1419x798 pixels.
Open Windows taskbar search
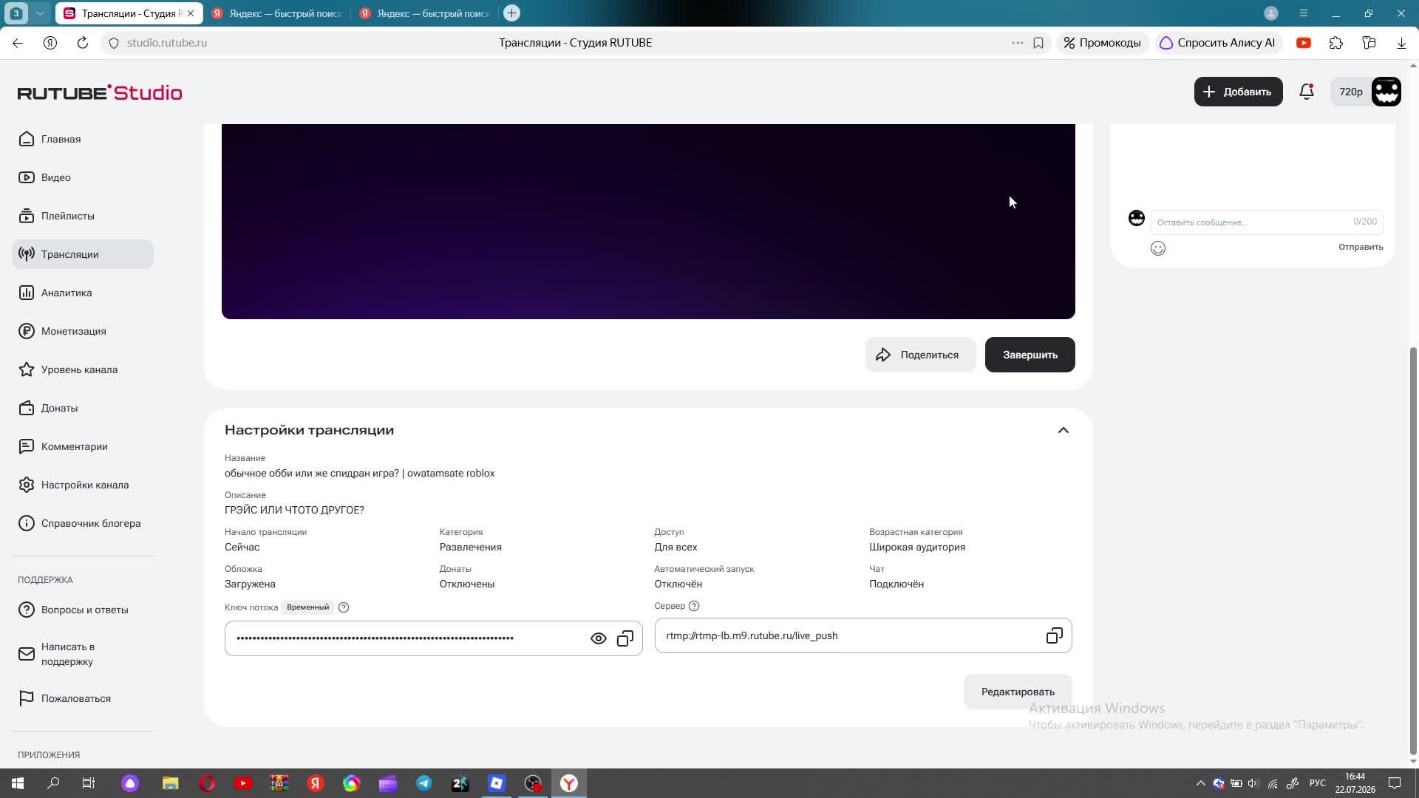tap(53, 783)
